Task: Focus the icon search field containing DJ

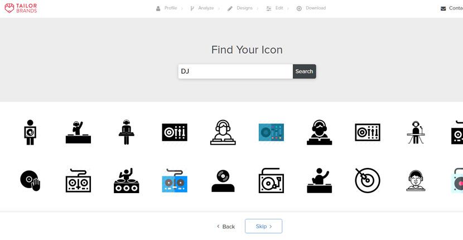Action: (x=235, y=71)
